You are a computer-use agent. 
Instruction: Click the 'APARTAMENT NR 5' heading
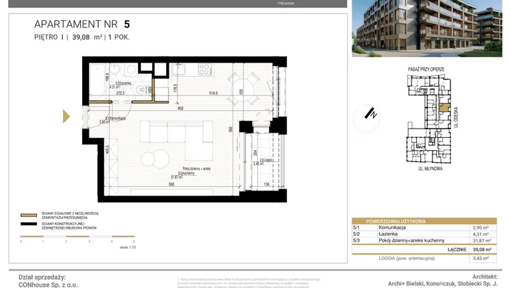(x=82, y=24)
